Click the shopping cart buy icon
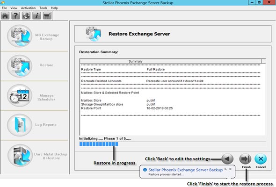276x187 pixels. pos(47,15)
